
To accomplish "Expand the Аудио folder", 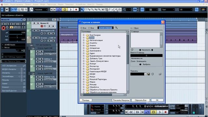I will click(x=84, y=53).
